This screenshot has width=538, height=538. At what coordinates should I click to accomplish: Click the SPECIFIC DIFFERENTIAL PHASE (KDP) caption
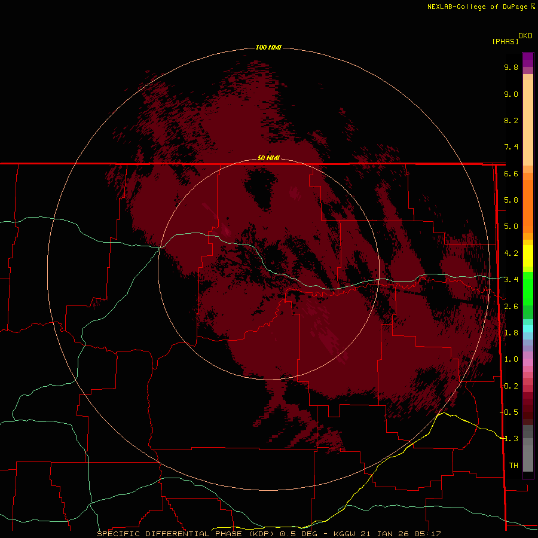pyautogui.click(x=185, y=534)
